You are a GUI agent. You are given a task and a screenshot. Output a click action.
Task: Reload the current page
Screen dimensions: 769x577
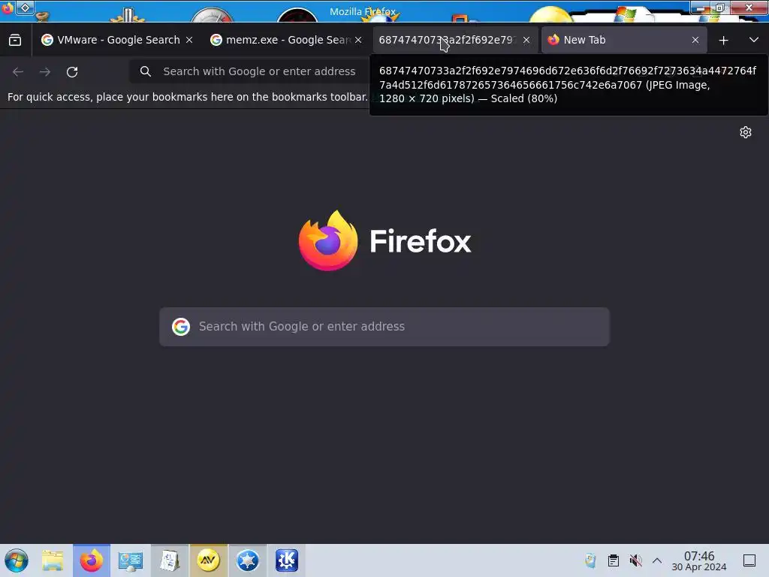[72, 71]
